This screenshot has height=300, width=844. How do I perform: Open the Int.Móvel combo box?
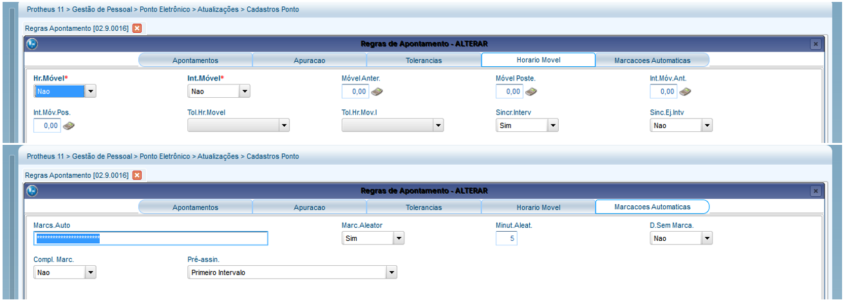244,92
